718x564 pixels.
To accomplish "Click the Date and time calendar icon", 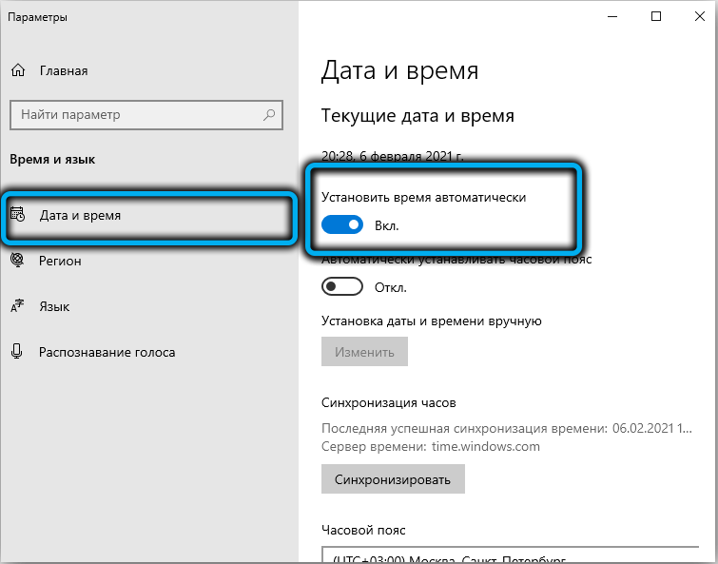I will (18, 214).
